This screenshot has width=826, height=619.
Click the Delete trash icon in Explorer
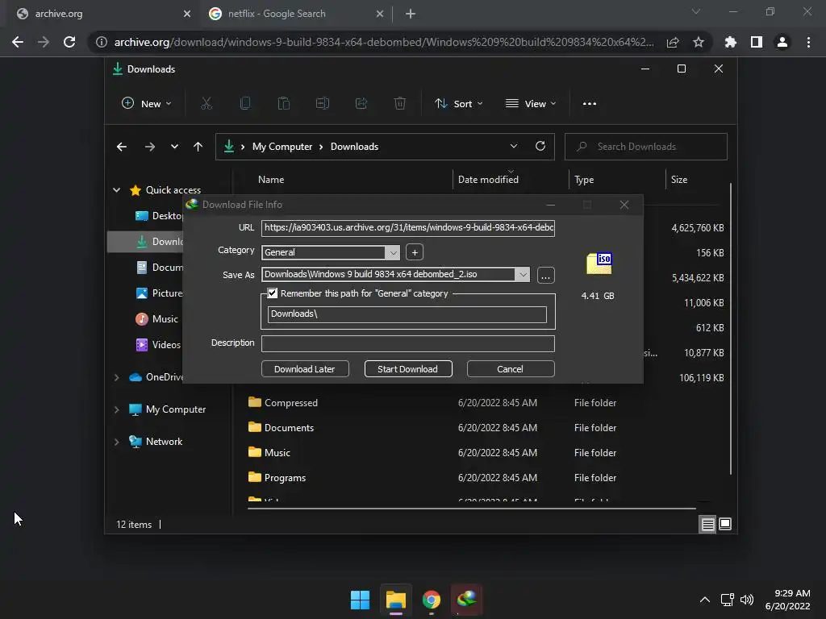coord(400,104)
